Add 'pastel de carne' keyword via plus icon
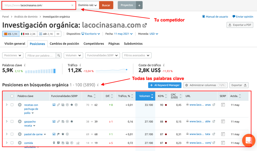The width and height of the screenshot is (257, 151). (20, 134)
